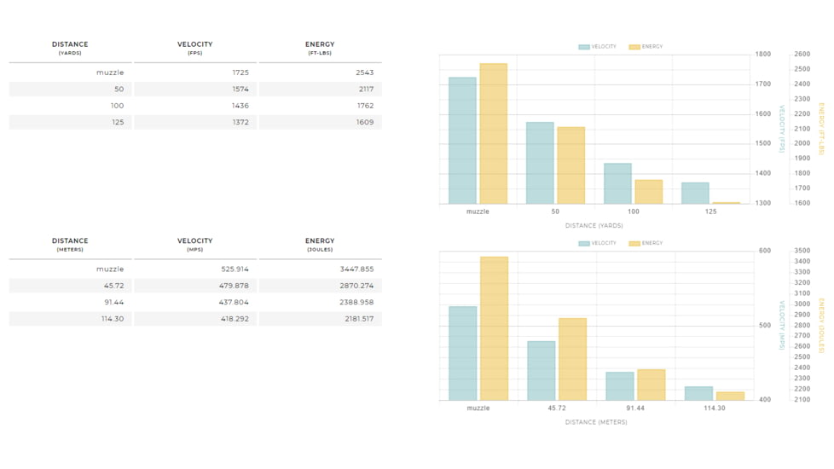Image resolution: width=834 pixels, height=469 pixels.
Task: Click the 114.30 distance table cell
Action: coord(70,319)
